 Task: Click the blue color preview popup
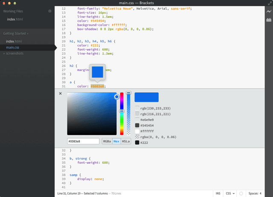pos(97,72)
